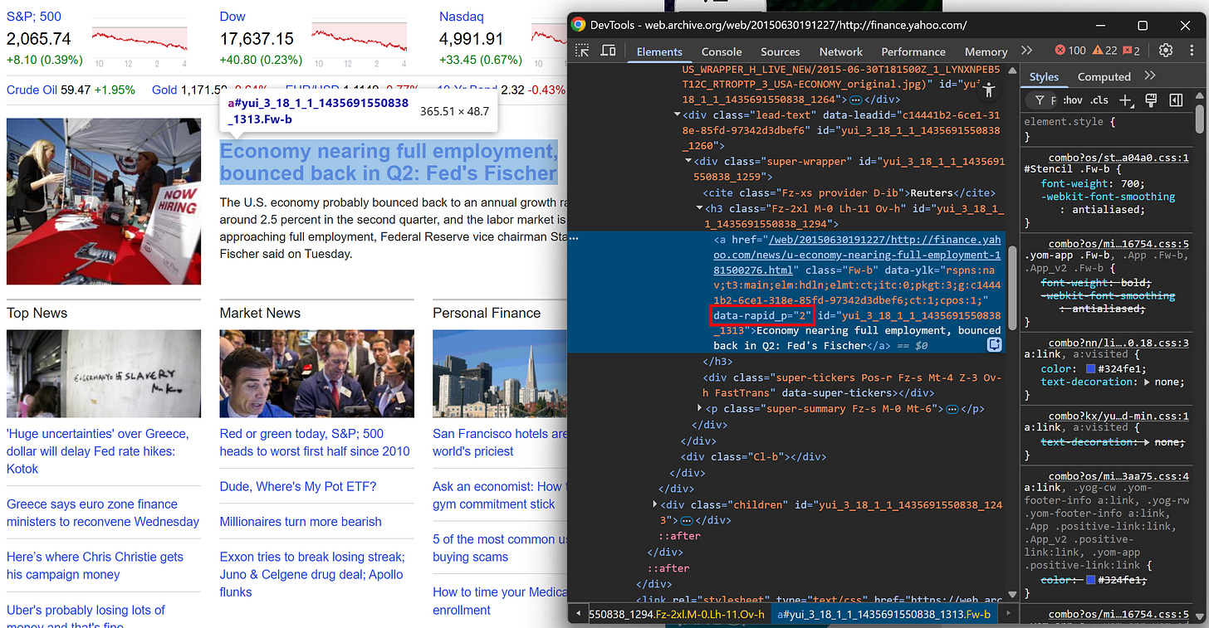1209x628 pixels.
Task: Click the #324fe1 blue color swatch
Action: pyautogui.click(x=1091, y=369)
